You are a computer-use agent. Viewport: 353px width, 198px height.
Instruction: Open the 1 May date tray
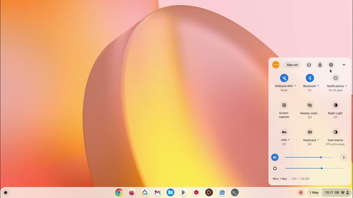[x=314, y=193]
